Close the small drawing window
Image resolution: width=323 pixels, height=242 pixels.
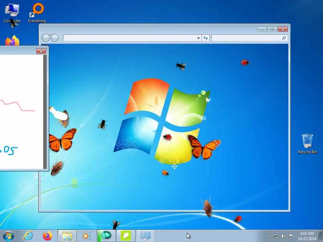coord(41,51)
